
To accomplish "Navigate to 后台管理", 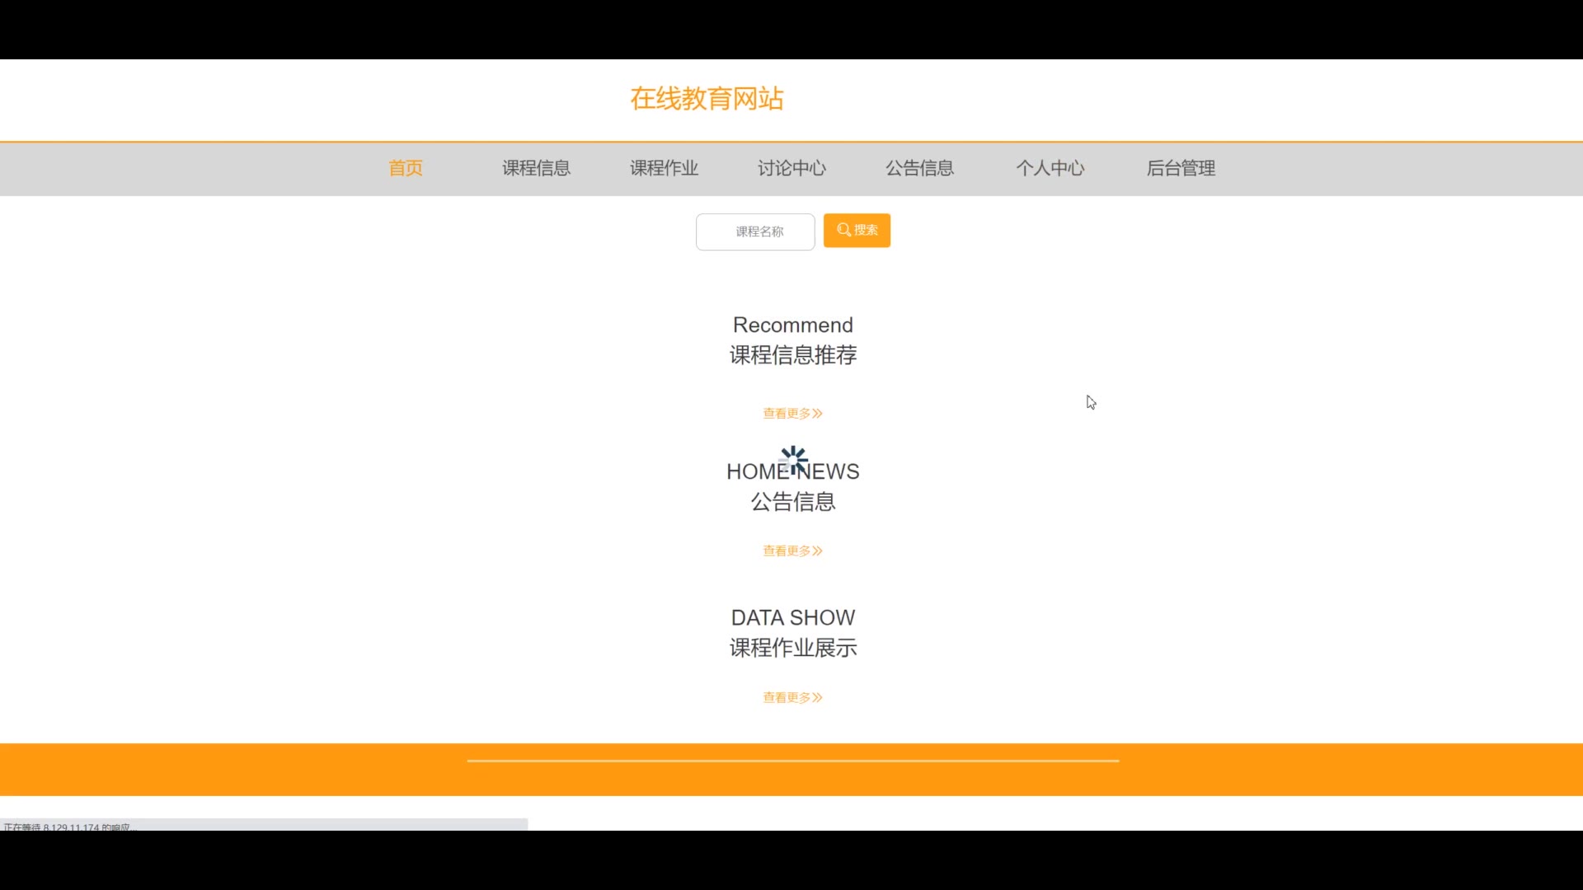I will (1181, 168).
